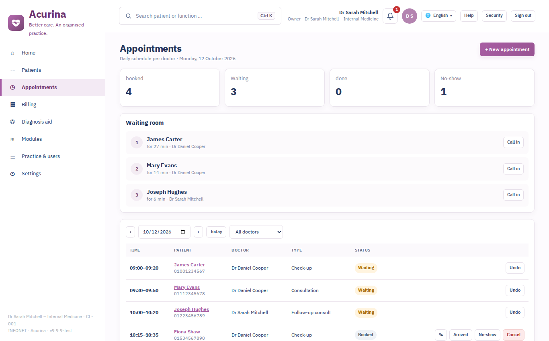Screen dimensions: 549x341
Task: Open the Help button
Action: click(469, 16)
